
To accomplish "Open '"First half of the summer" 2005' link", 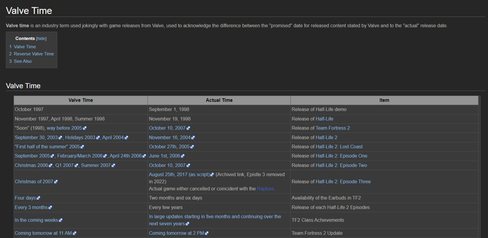I will (x=47, y=147).
